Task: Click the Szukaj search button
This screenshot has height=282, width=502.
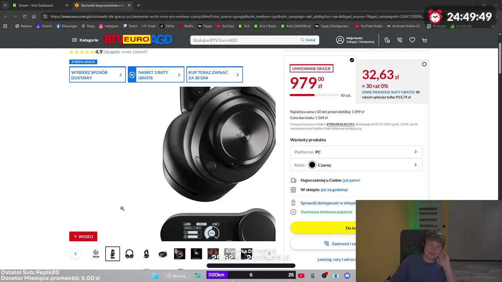Action: tap(308, 40)
